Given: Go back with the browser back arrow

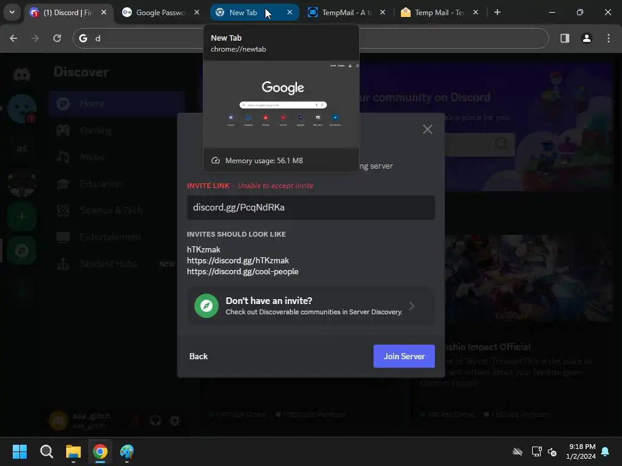Looking at the screenshot, I should 13,38.
